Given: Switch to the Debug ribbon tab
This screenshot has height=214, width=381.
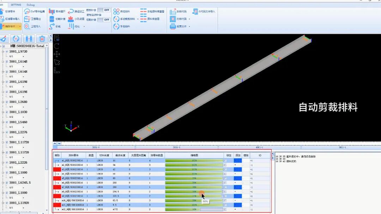Looking at the screenshot, I should (31, 5).
